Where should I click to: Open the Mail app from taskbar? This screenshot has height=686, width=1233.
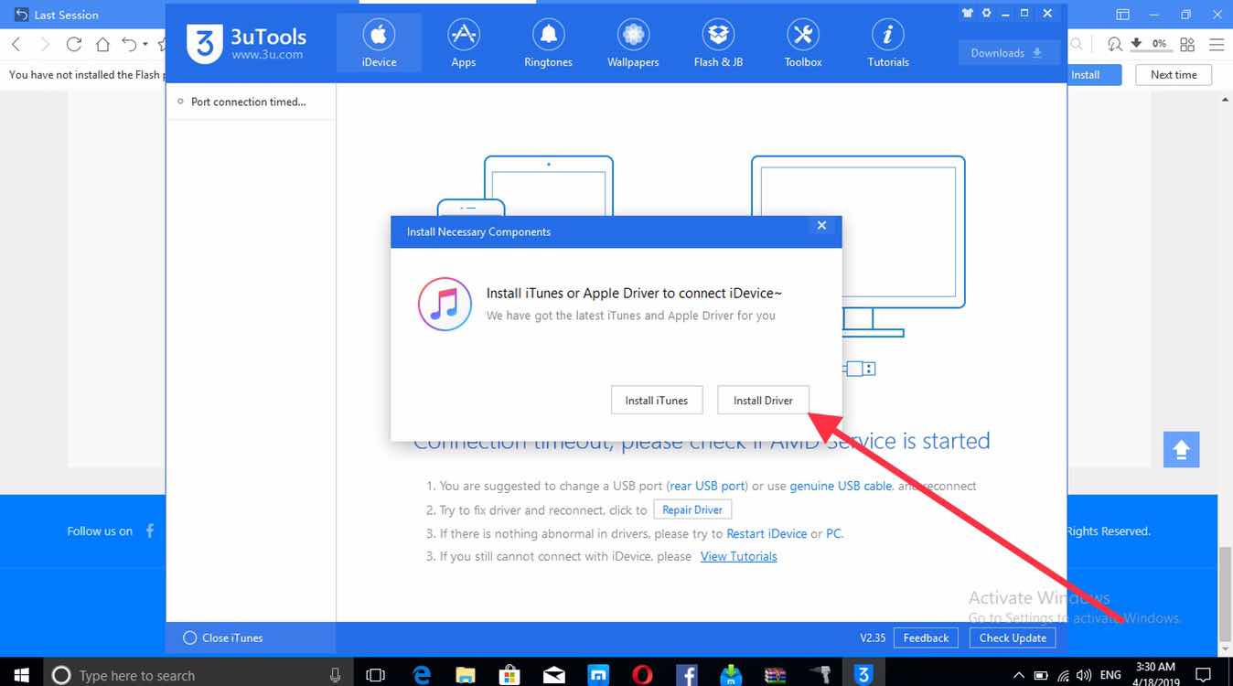point(553,675)
